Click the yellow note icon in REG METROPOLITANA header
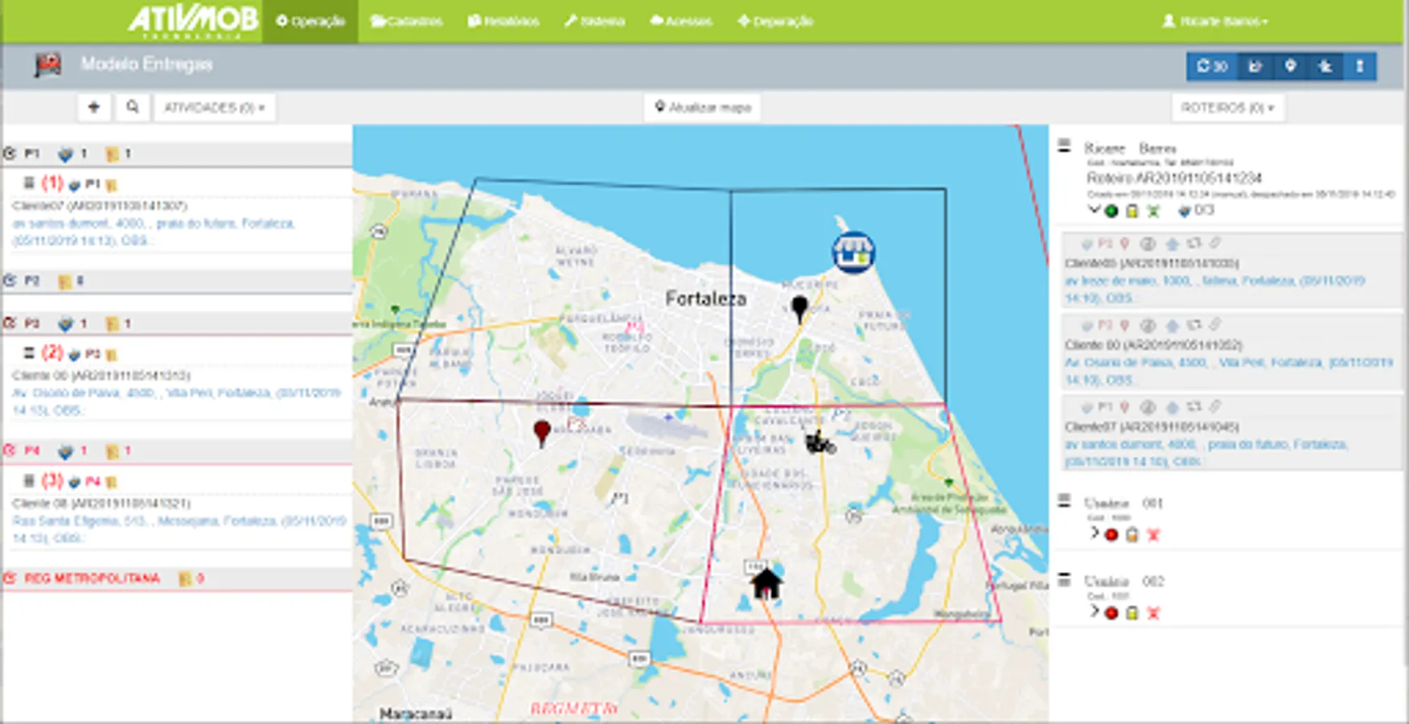The width and height of the screenshot is (1409, 724). [x=185, y=578]
